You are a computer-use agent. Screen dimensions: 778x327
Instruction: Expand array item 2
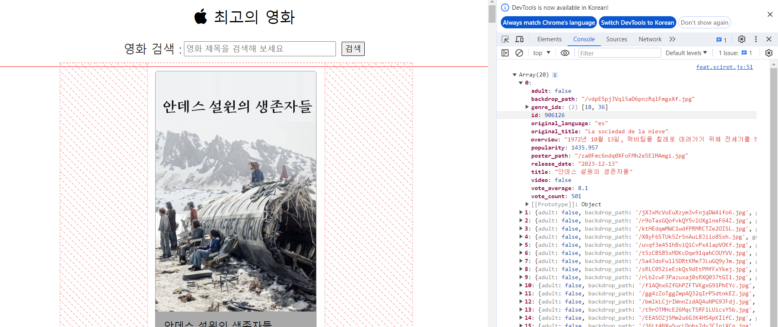[521, 220]
